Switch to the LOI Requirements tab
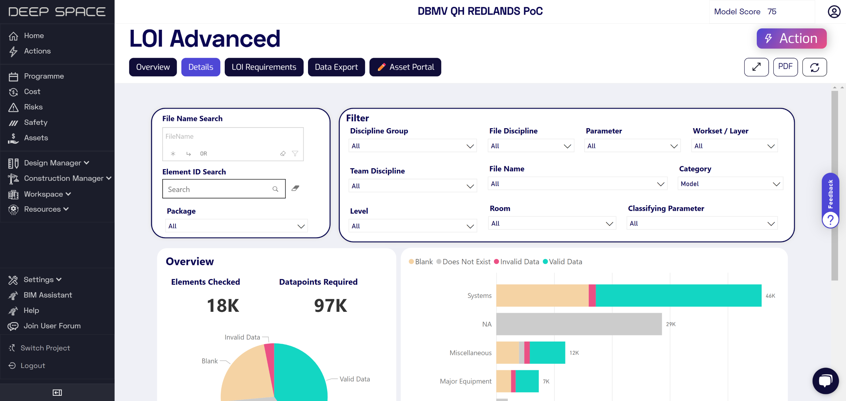 click(264, 67)
